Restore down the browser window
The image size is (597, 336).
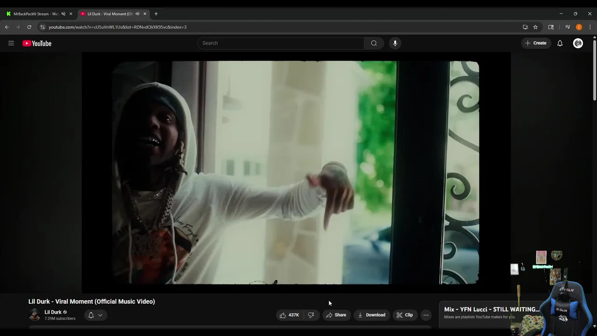coord(575,14)
